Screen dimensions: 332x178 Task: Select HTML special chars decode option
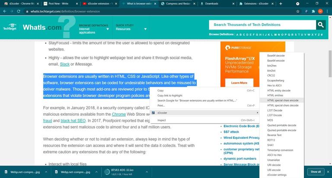click(x=281, y=105)
